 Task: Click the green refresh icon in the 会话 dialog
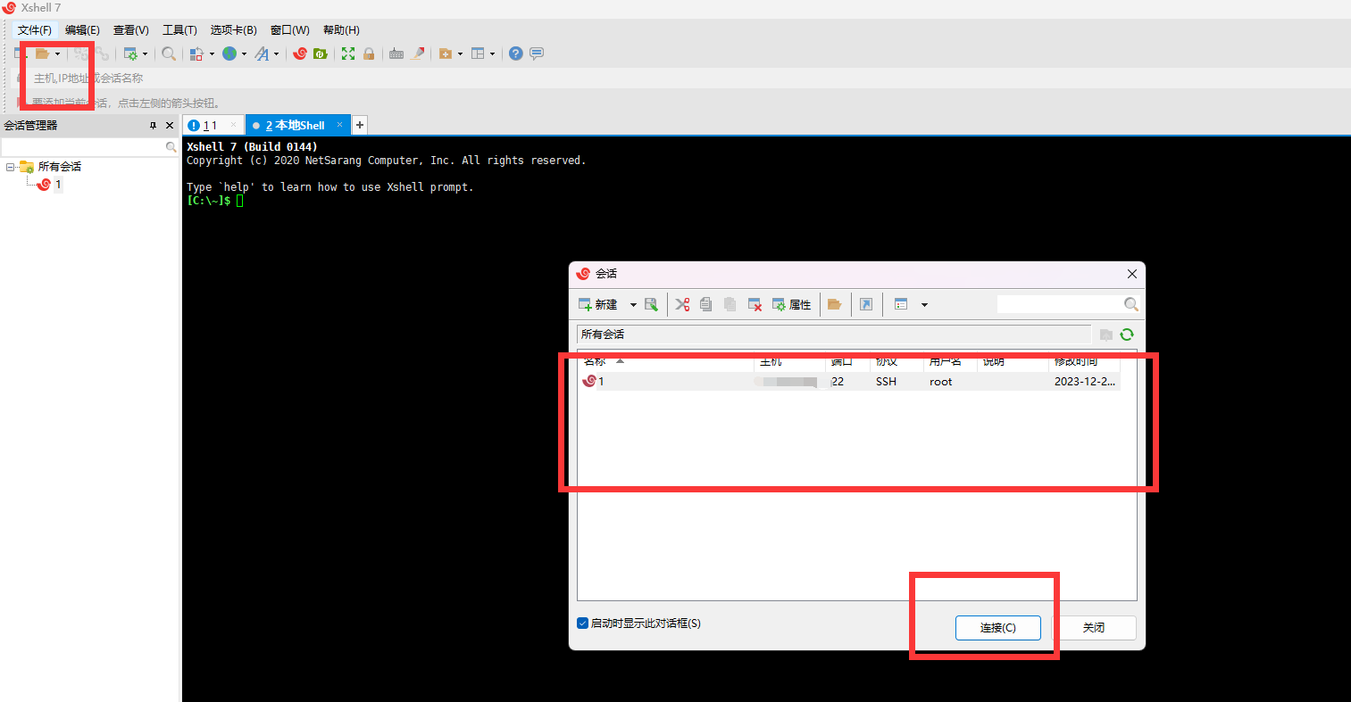(1127, 334)
